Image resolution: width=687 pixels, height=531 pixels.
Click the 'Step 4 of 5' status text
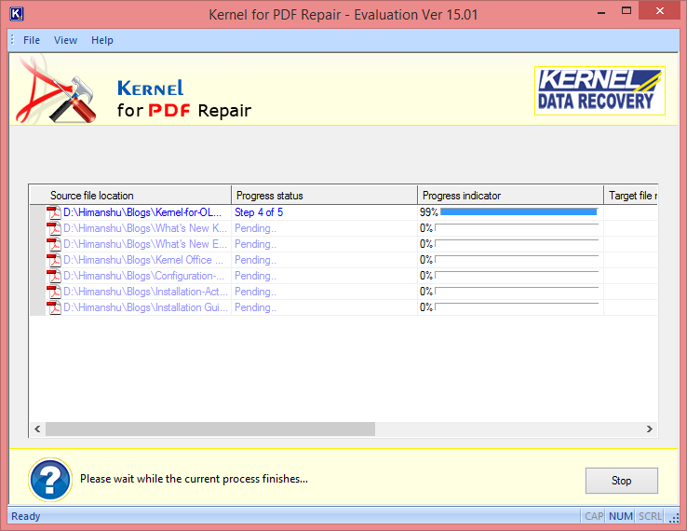click(259, 212)
